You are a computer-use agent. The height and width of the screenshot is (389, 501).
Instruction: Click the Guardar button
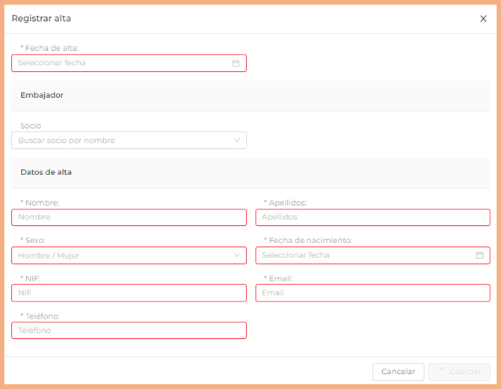click(x=459, y=372)
